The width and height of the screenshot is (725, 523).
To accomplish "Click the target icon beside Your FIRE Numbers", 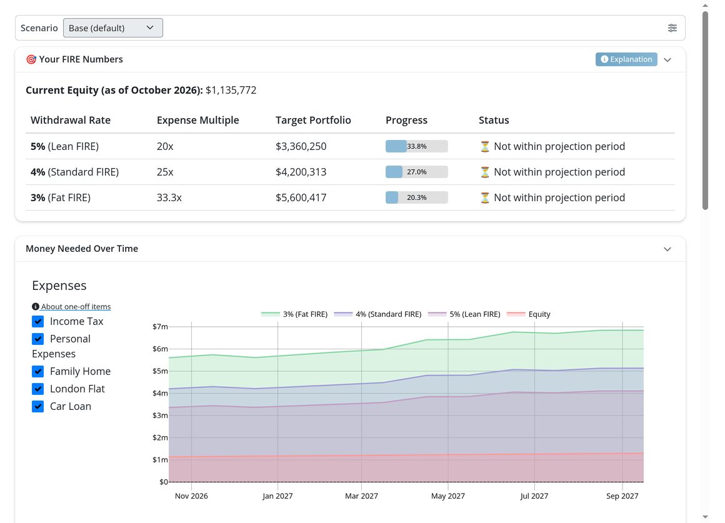I will point(31,59).
